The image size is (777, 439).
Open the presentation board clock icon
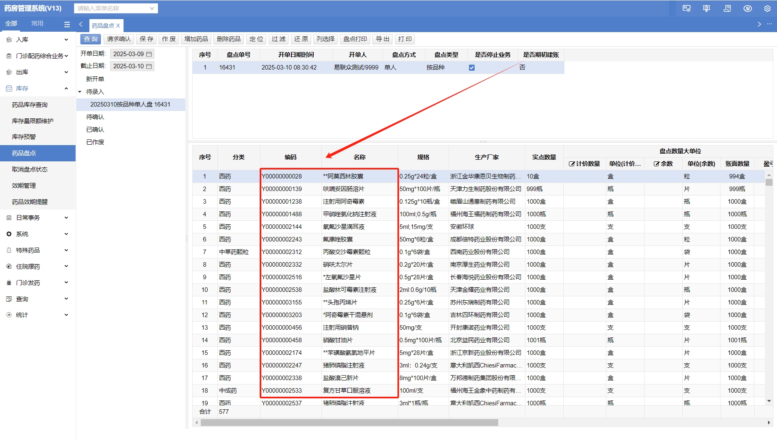click(x=707, y=8)
